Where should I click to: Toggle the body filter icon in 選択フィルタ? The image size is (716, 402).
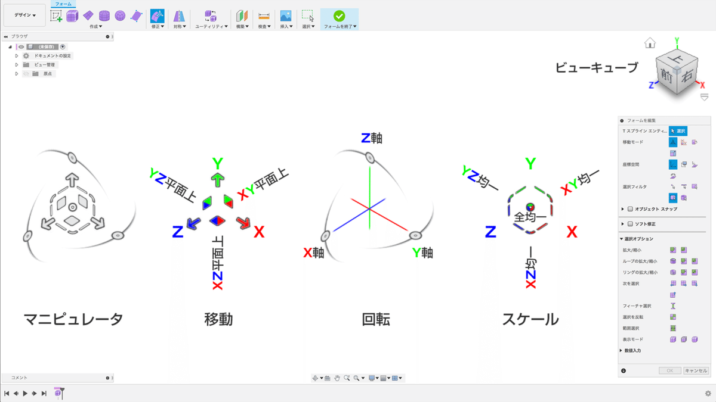pyautogui.click(x=684, y=198)
